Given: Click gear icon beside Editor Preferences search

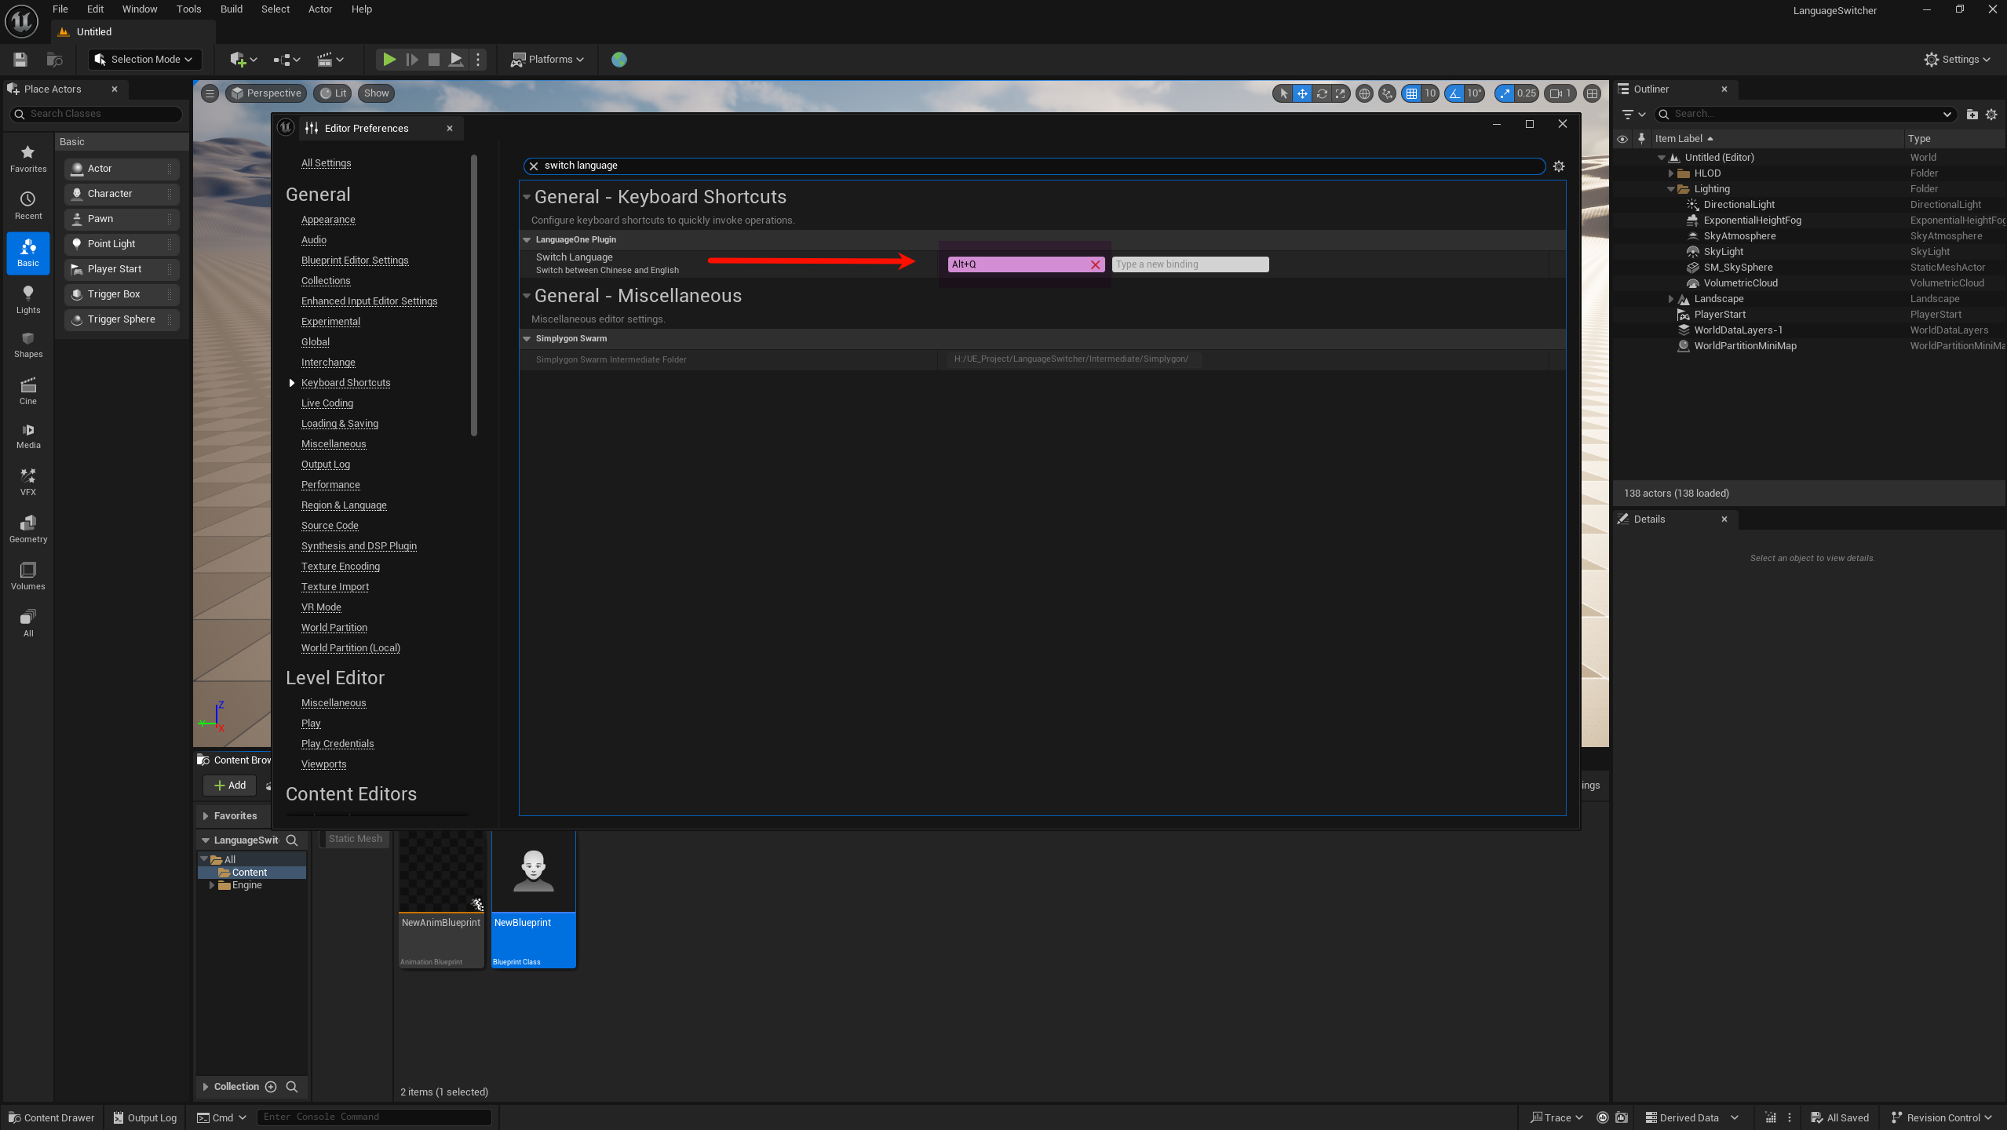Looking at the screenshot, I should pos(1559,166).
